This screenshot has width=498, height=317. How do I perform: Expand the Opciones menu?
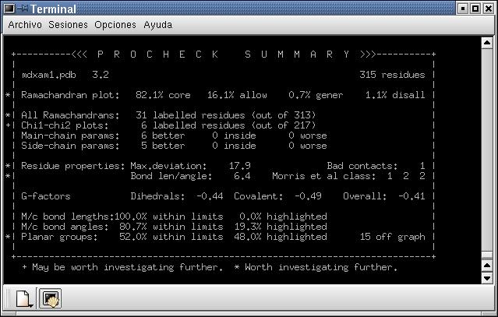(115, 25)
